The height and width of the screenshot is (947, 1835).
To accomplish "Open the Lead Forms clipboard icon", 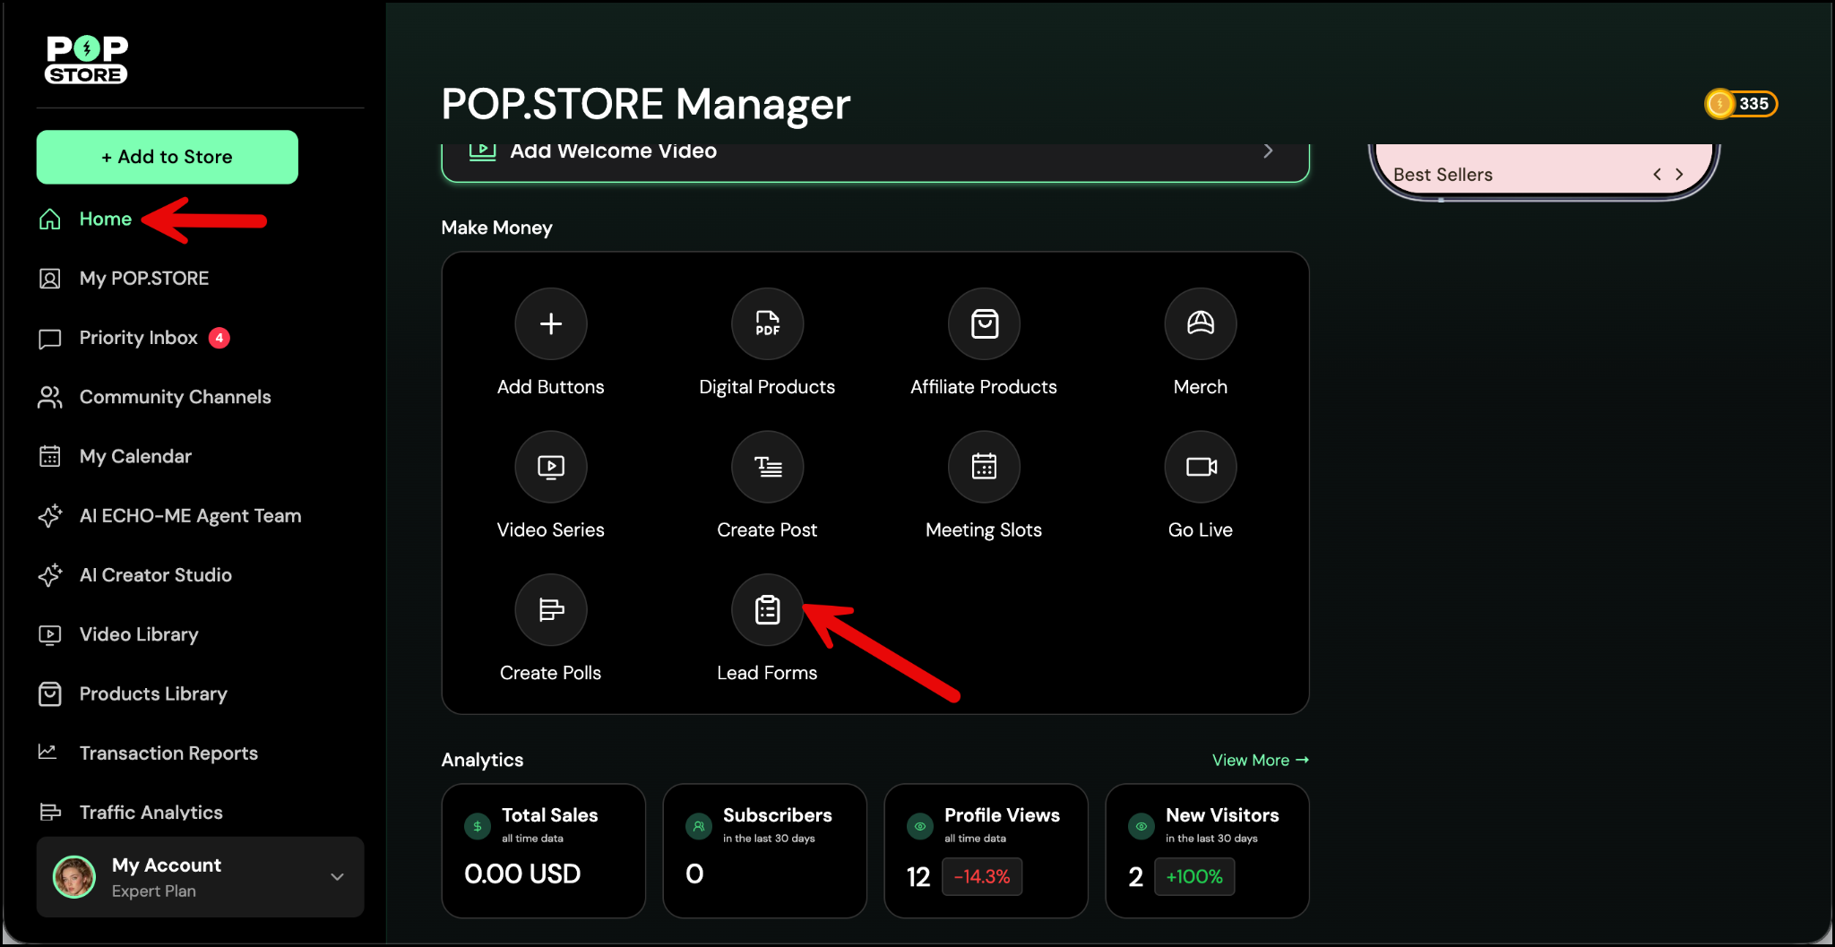I will pos(767,610).
